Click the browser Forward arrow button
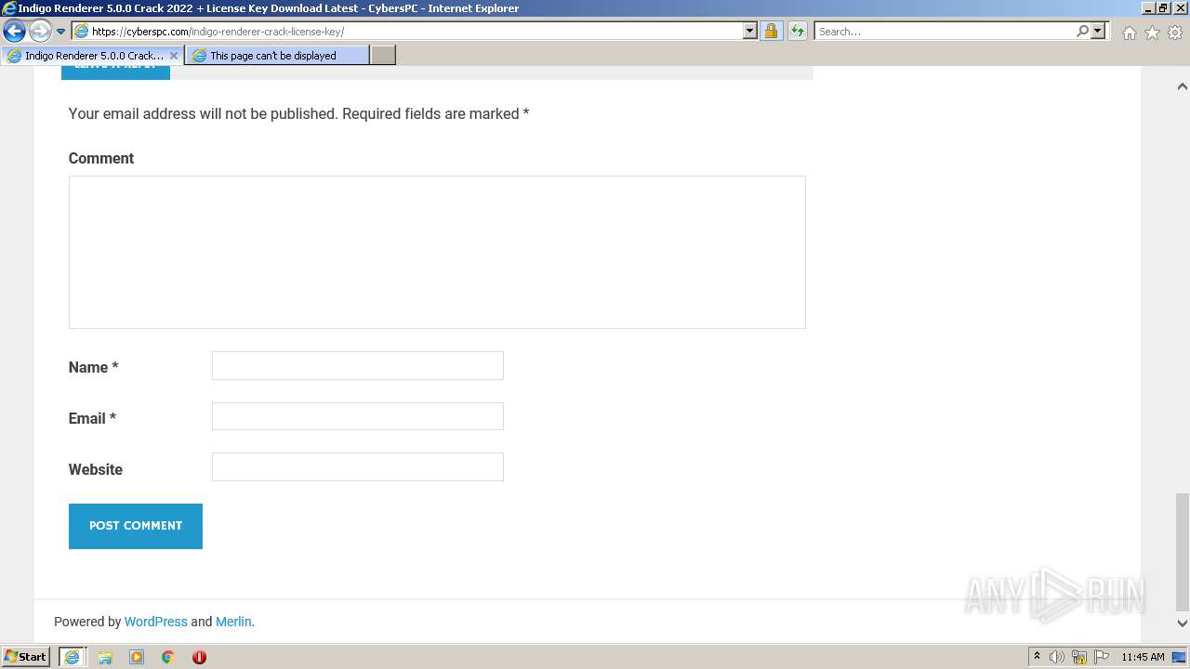 point(39,32)
